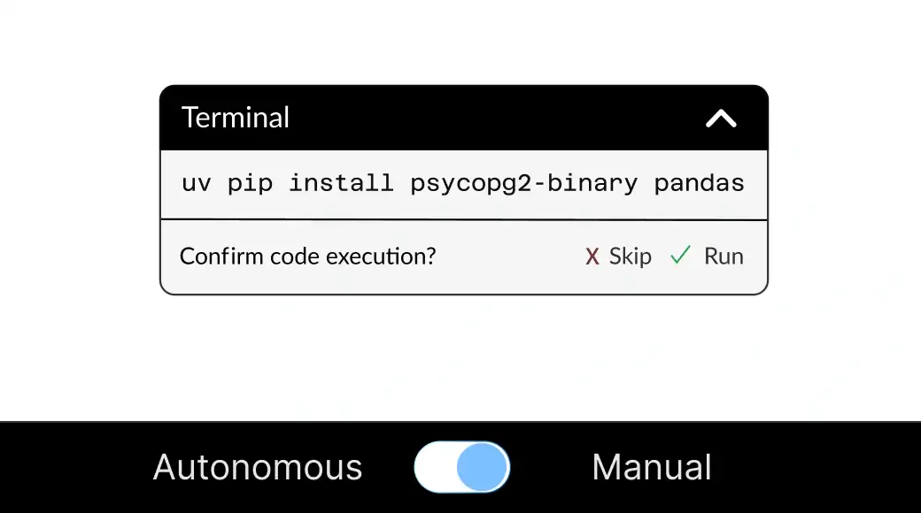Screen dimensions: 921x513
Task: Click the red X icon beside Skip
Action: point(592,256)
